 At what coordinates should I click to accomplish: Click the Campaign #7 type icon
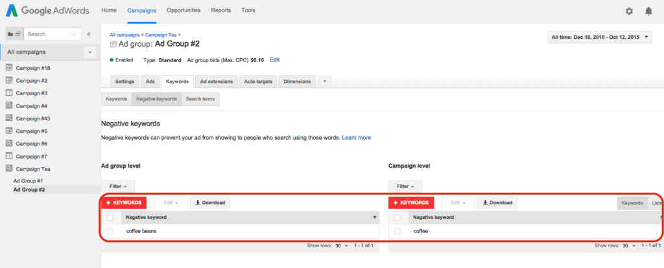[9, 157]
